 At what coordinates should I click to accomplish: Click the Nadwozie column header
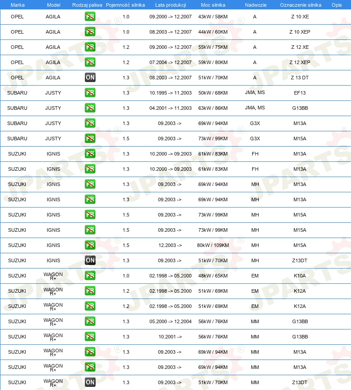(x=255, y=5)
